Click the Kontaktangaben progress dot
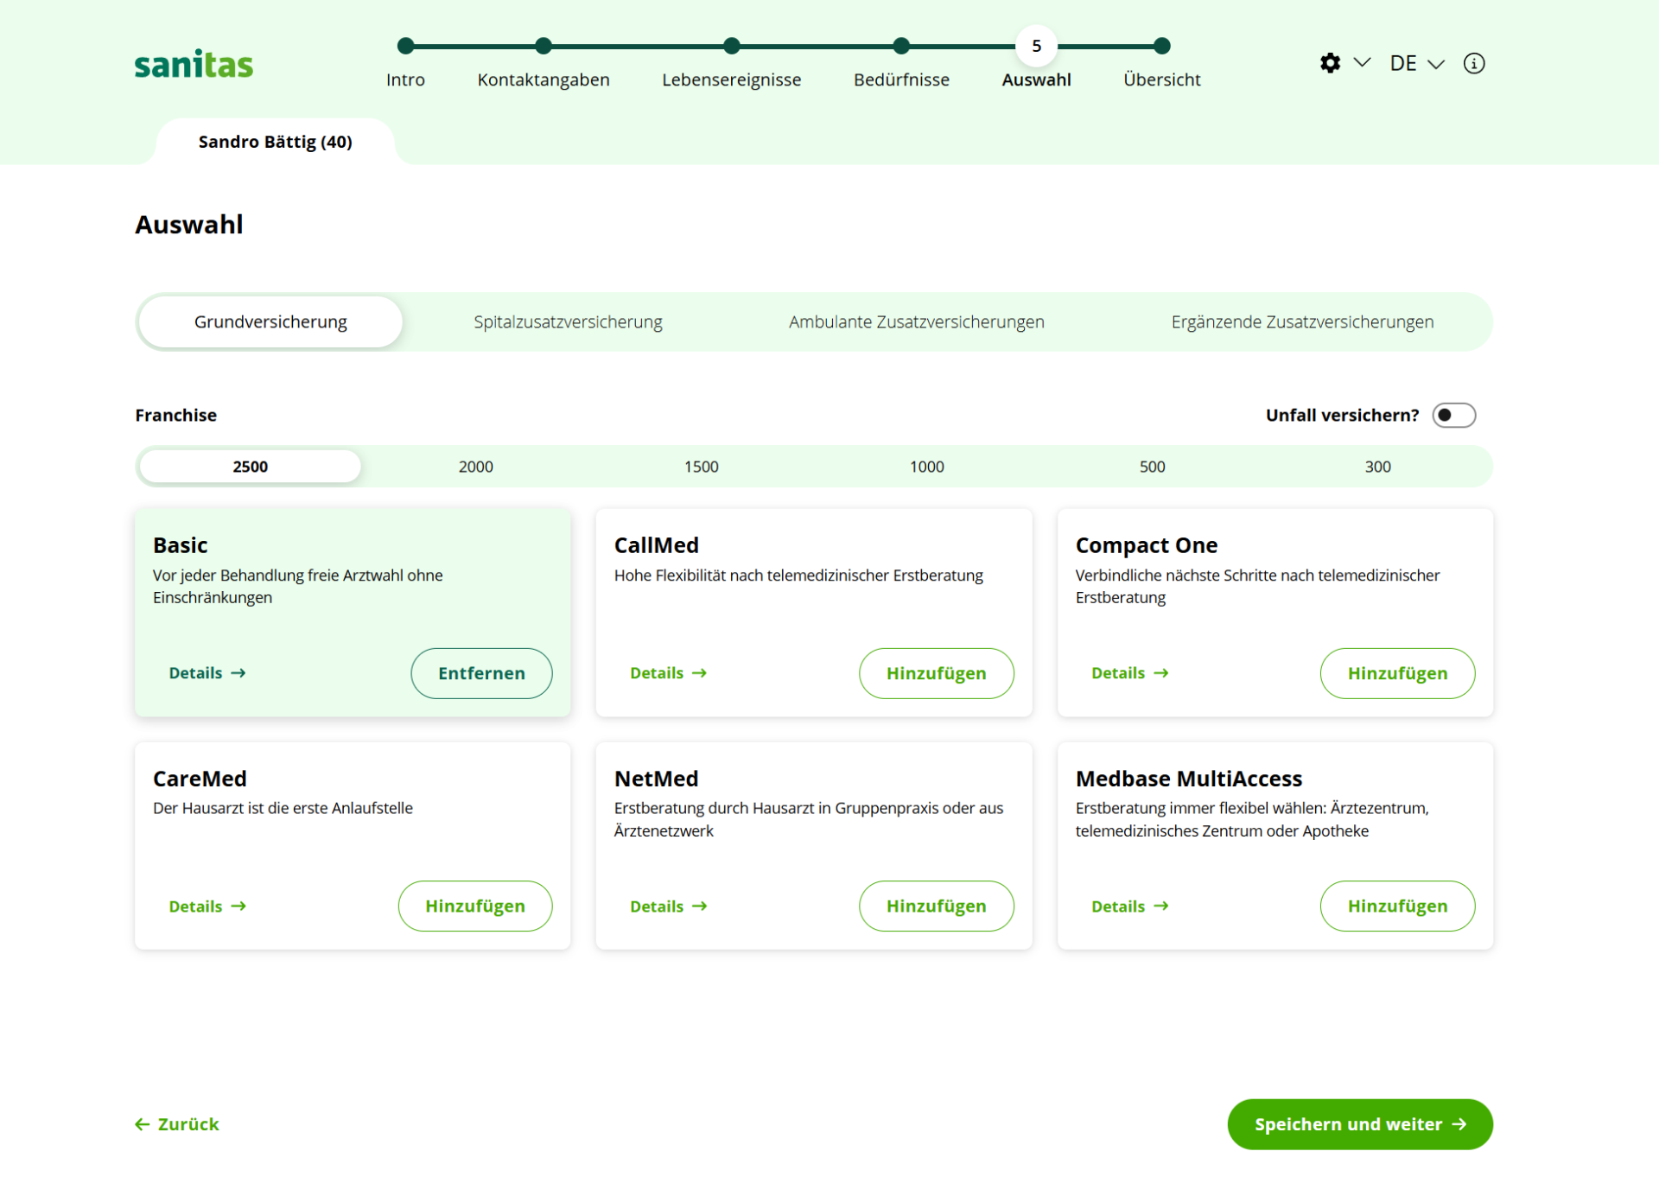 543,46
